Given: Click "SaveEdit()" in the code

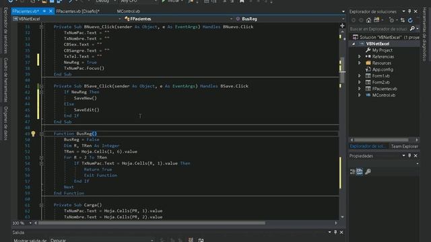Looking at the screenshot, I should coord(87,110).
